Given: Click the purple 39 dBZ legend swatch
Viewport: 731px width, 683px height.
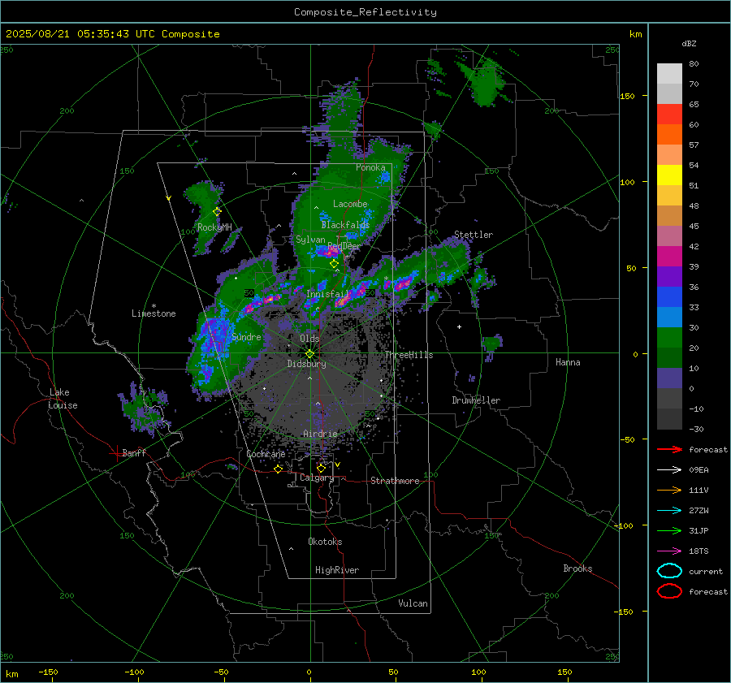Looking at the screenshot, I should click(x=669, y=276).
